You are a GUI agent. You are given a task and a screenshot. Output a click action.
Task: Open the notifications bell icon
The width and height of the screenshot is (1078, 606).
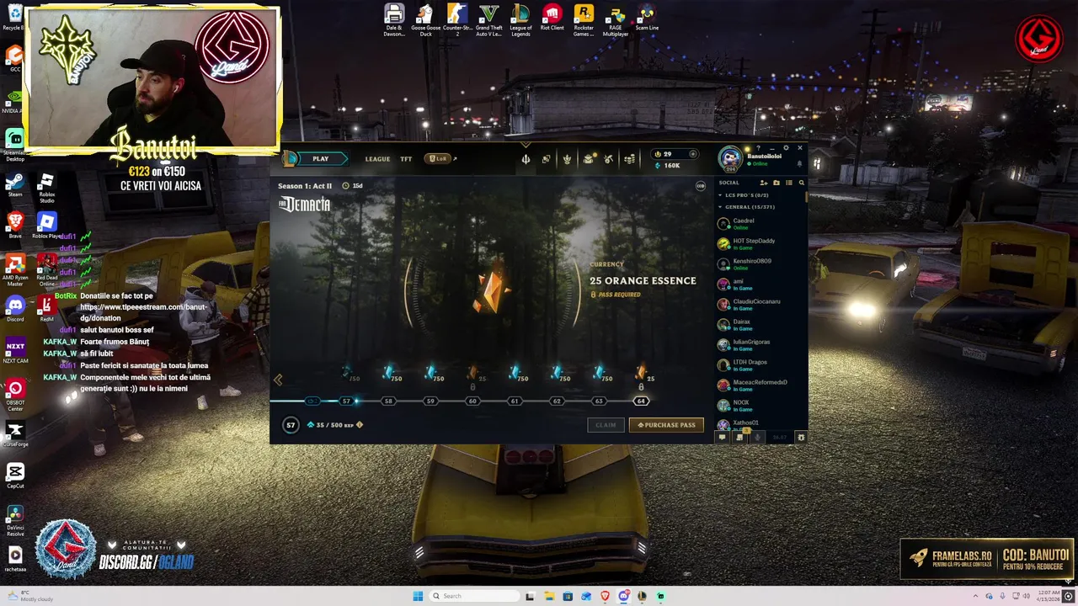click(x=799, y=164)
